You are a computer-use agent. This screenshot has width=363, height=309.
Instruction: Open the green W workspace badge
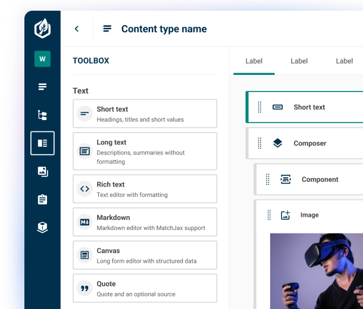pyautogui.click(x=42, y=59)
